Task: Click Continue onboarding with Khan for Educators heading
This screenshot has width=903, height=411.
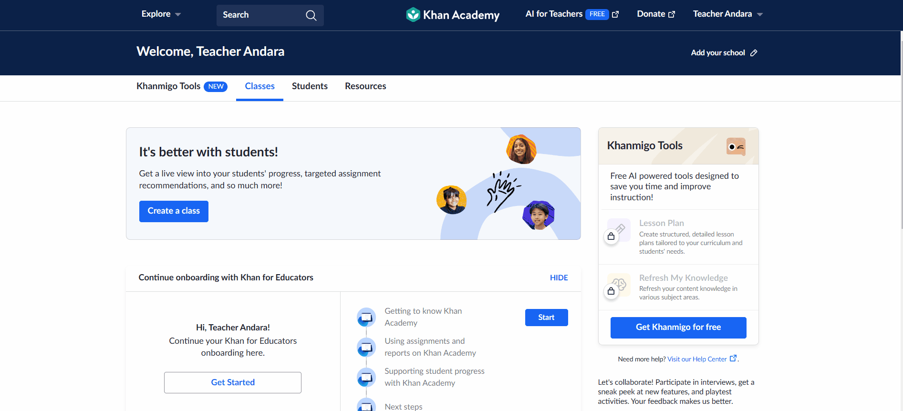Action: (x=226, y=277)
